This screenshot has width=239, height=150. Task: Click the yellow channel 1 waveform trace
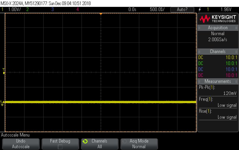point(101,102)
